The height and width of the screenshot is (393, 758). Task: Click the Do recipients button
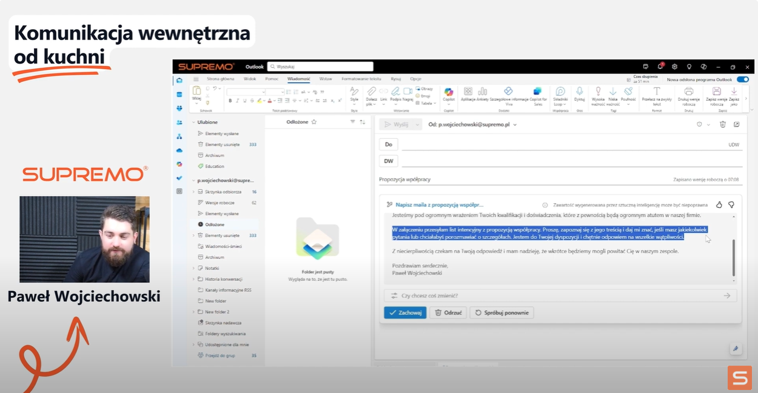click(389, 144)
